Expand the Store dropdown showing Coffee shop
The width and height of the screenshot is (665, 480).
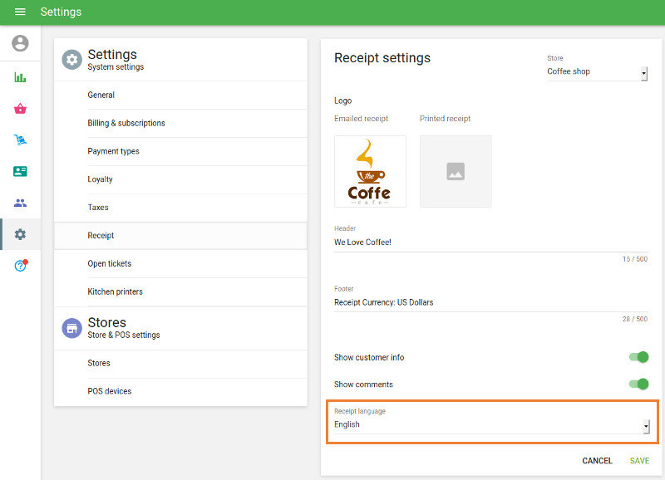(596, 72)
